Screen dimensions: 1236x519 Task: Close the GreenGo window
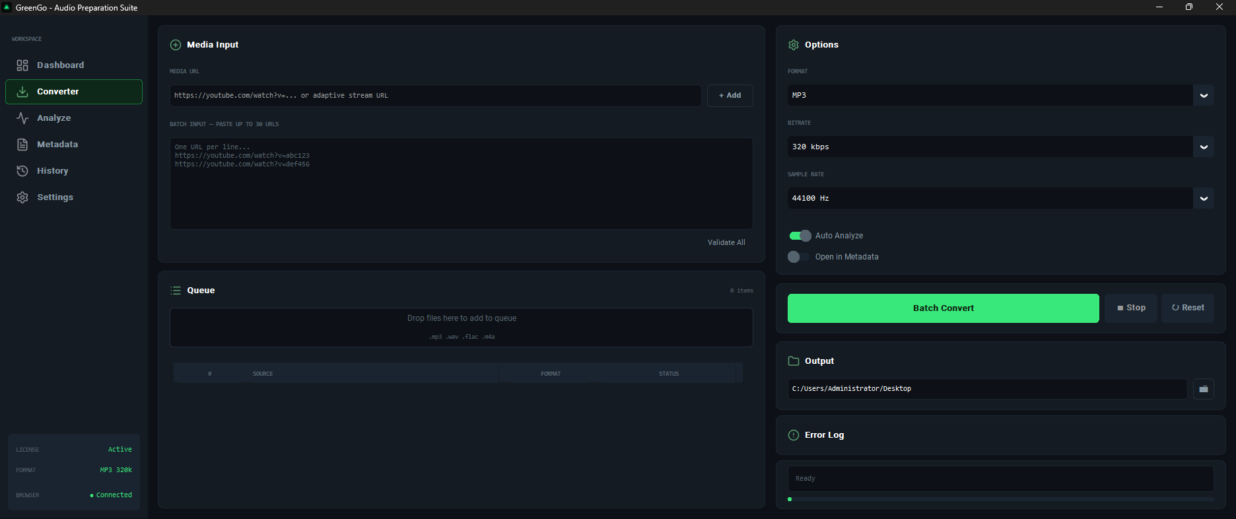1219,7
